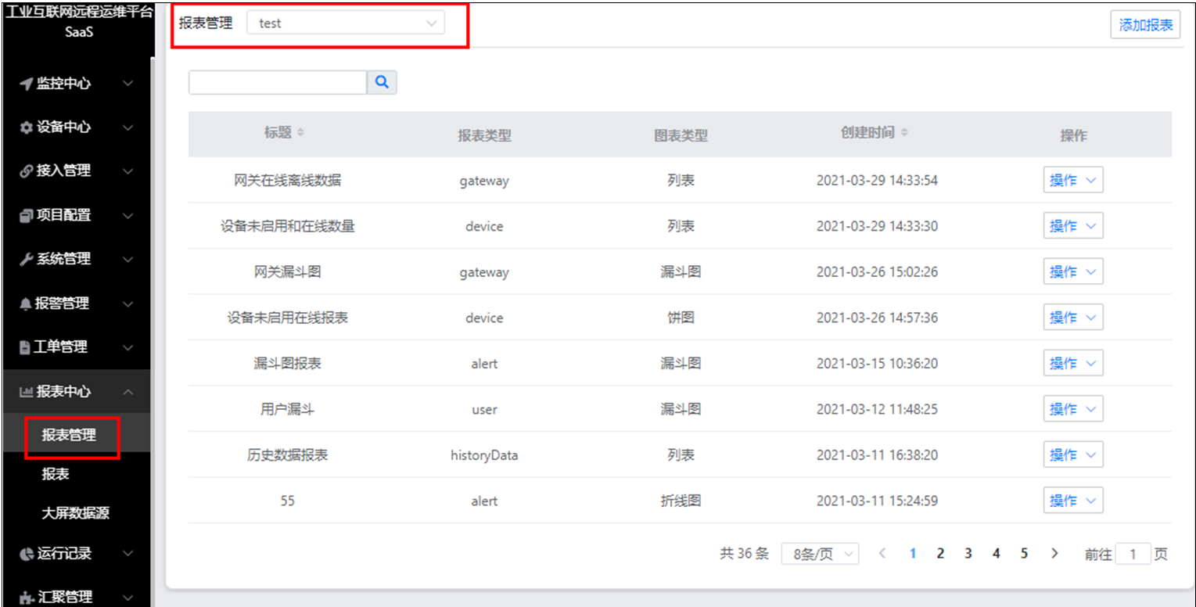Go to previous page arrow
1196x607 pixels.
point(882,554)
